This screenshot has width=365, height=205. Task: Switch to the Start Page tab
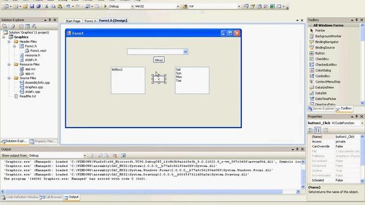pos(72,21)
